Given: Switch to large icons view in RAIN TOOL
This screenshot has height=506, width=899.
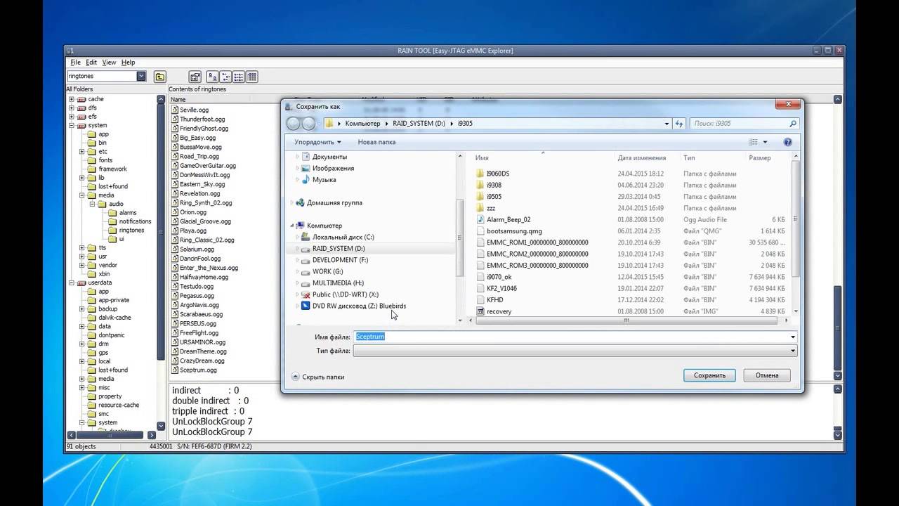Looking at the screenshot, I should tap(212, 77).
